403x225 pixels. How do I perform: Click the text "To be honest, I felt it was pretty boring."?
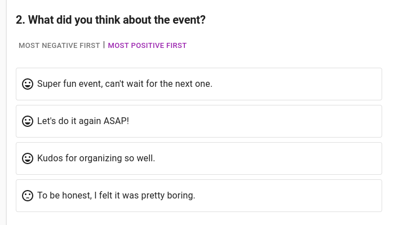click(116, 196)
